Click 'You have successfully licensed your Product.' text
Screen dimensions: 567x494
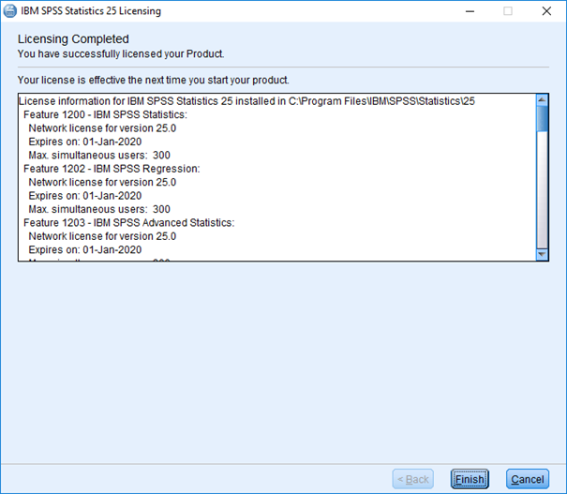point(121,53)
